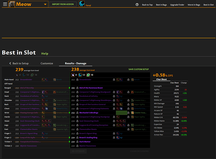The height and width of the screenshot is (159, 216).
Task: Click green arrow on Trinket 1 row
Action: coord(70,142)
